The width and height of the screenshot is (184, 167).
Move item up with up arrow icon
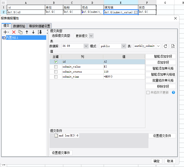point(27,32)
